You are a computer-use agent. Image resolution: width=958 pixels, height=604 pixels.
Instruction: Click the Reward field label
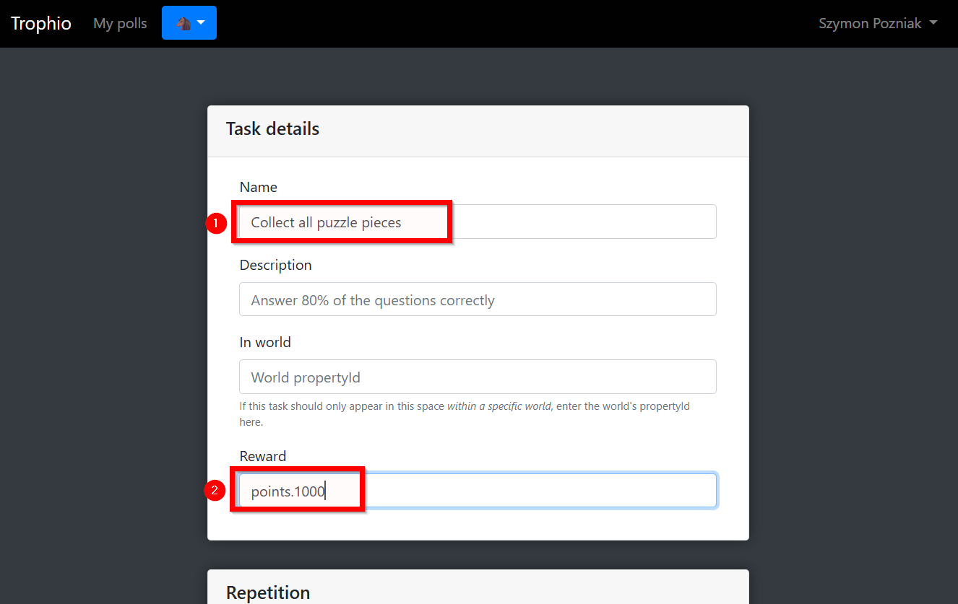[x=262, y=456]
